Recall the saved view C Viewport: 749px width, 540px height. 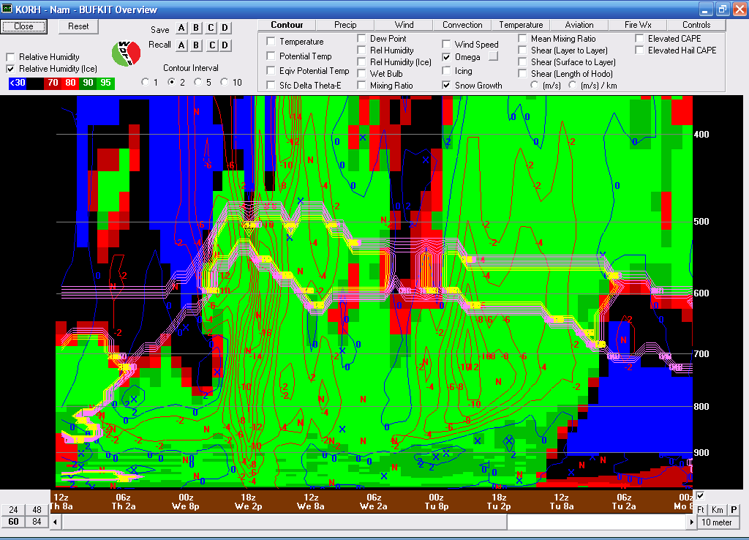coord(211,45)
